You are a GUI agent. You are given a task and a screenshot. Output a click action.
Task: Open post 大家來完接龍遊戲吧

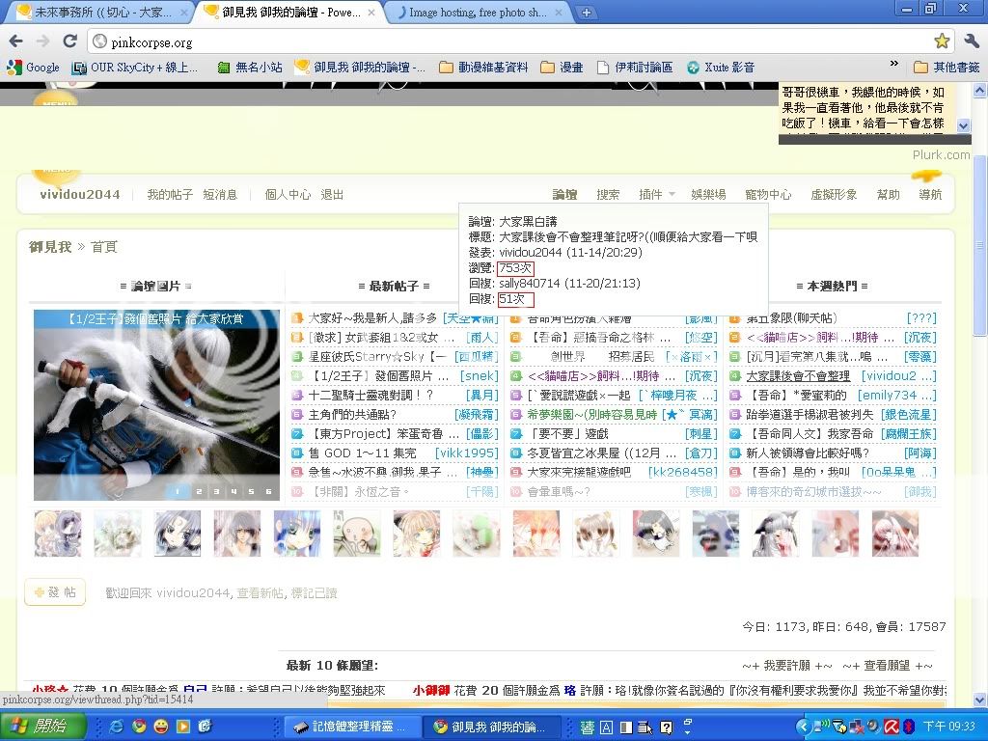[x=579, y=472]
